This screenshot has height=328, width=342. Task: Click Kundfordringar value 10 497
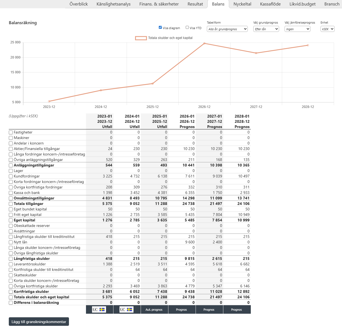[244, 176]
